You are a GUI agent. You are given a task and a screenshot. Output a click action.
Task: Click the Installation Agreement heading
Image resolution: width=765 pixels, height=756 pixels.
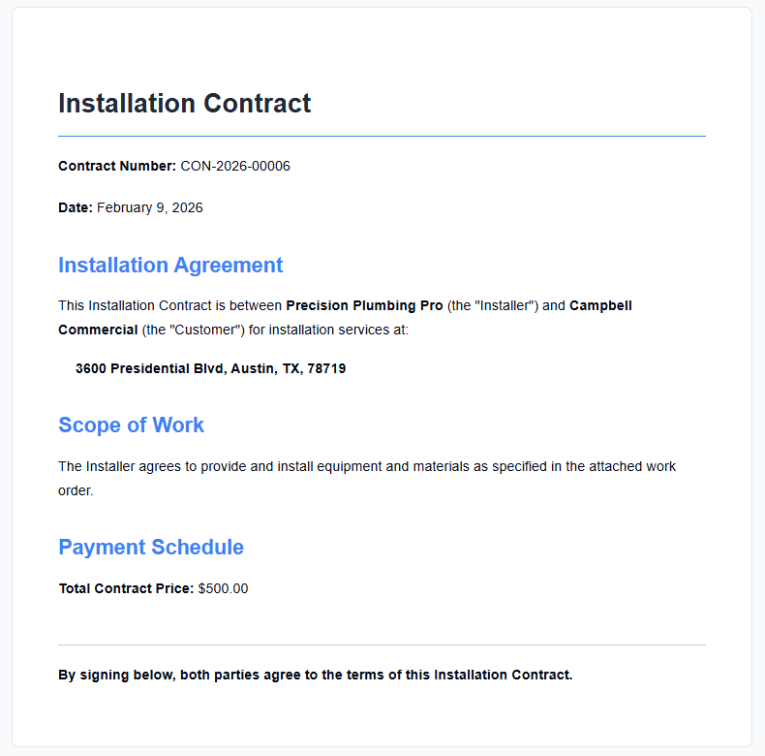tap(170, 266)
